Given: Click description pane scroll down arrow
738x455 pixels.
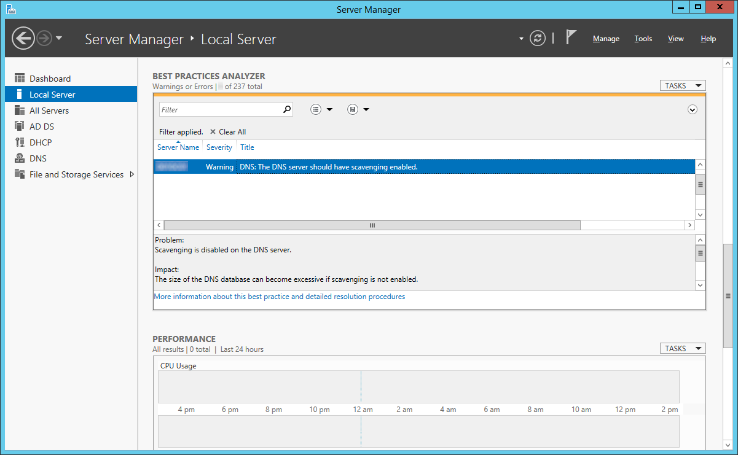Looking at the screenshot, I should point(701,285).
